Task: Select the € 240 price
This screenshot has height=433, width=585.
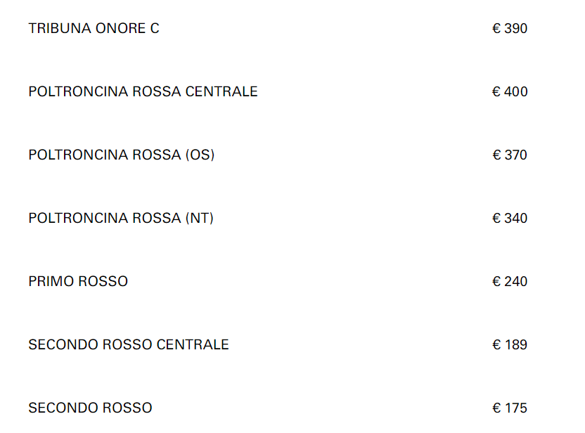Action: [510, 282]
